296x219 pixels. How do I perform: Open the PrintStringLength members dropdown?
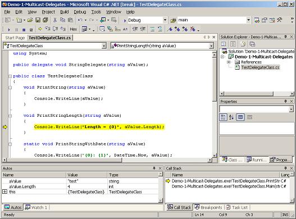(211, 45)
